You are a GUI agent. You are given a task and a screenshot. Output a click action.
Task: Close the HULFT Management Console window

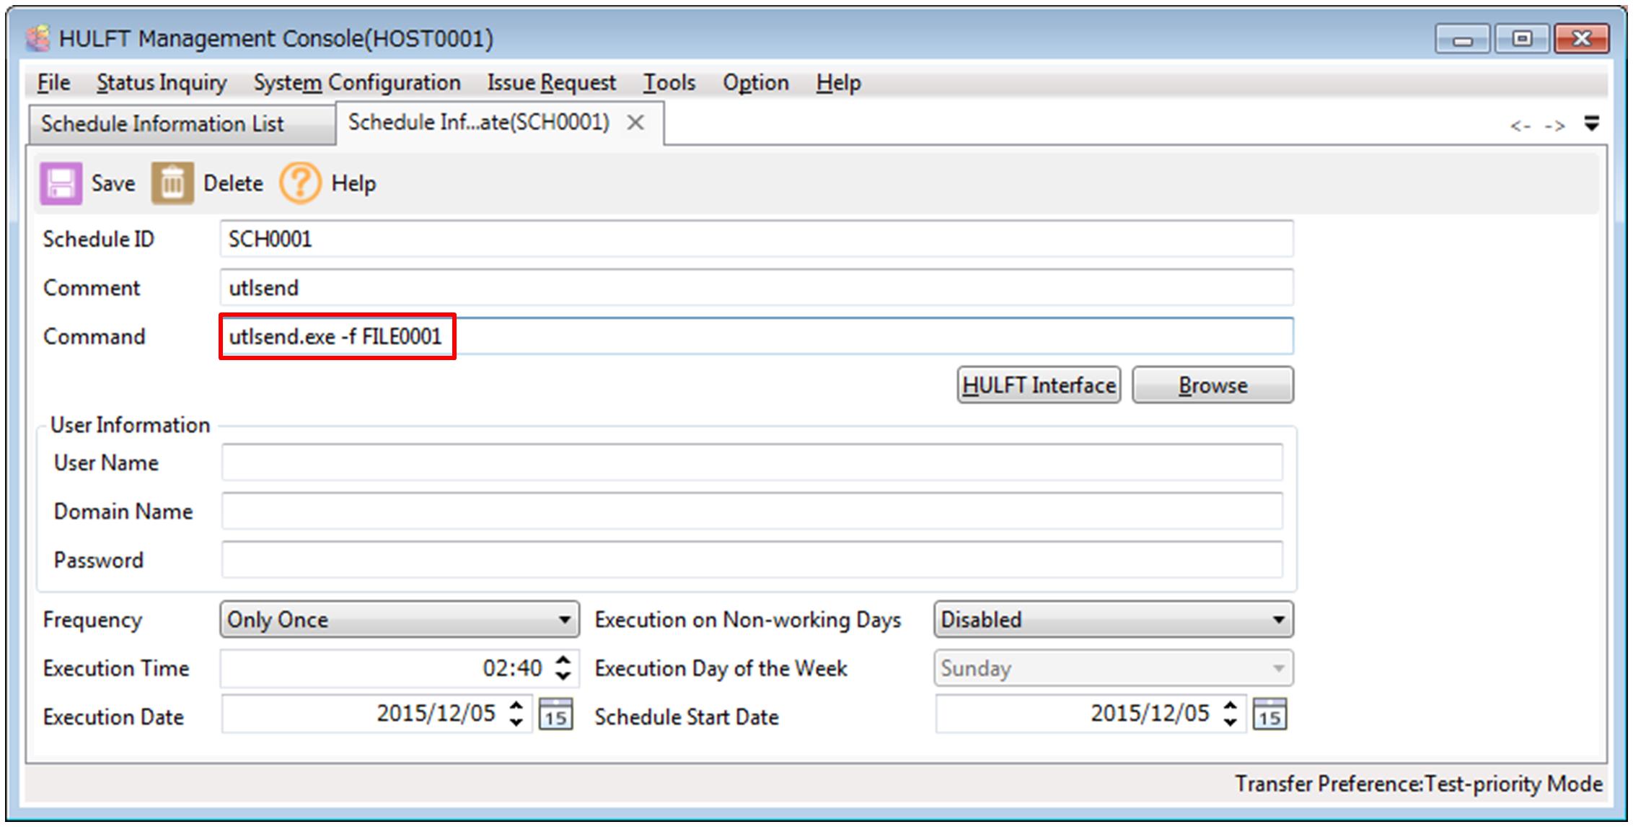[x=1582, y=40]
